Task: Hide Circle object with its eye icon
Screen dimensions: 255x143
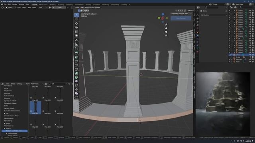Action: (x=250, y=55)
